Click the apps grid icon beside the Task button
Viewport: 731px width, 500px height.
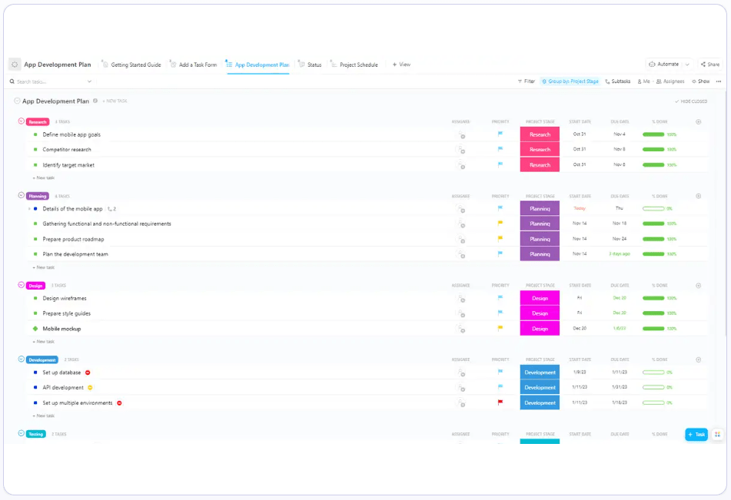[717, 434]
